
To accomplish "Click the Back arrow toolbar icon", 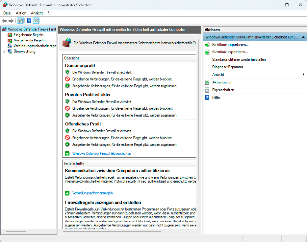I will (x=4, y=20).
